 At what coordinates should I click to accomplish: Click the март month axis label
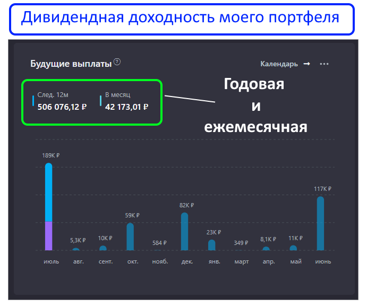click(x=242, y=262)
